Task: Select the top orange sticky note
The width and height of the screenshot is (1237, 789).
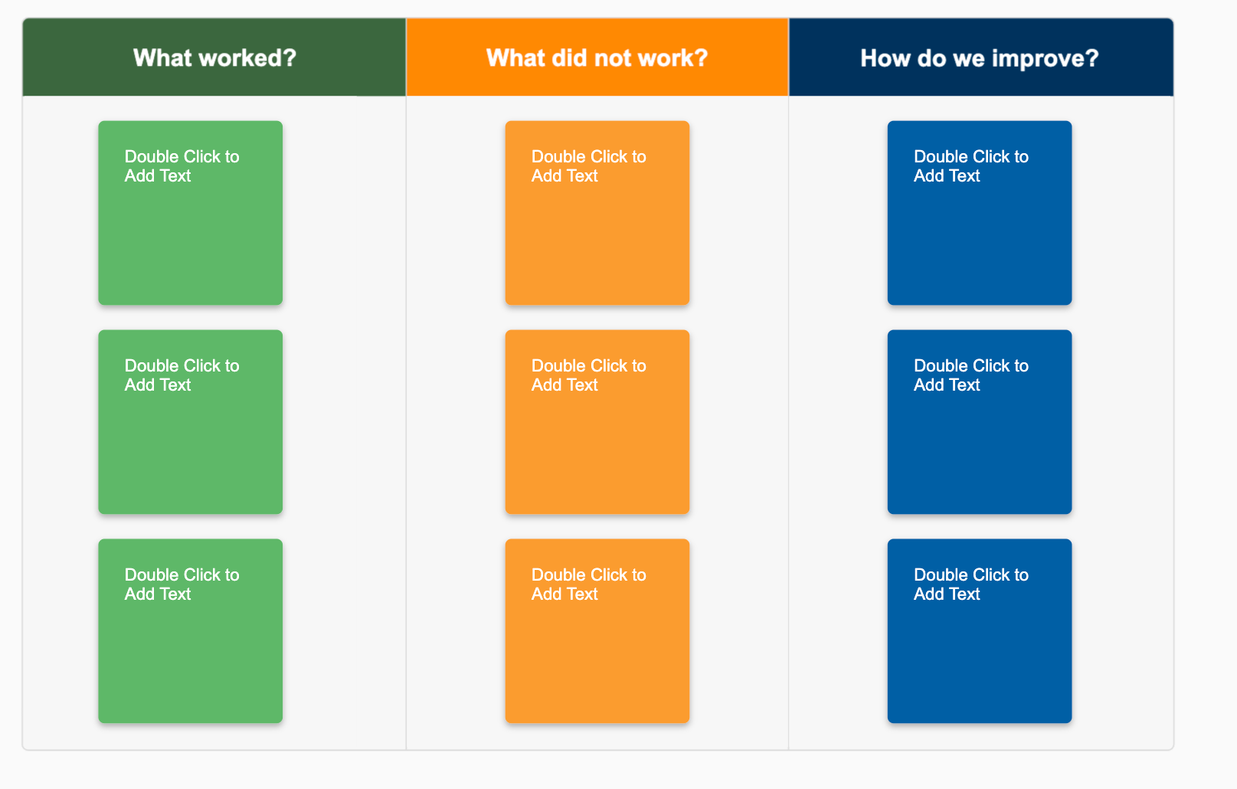Action: tap(597, 213)
